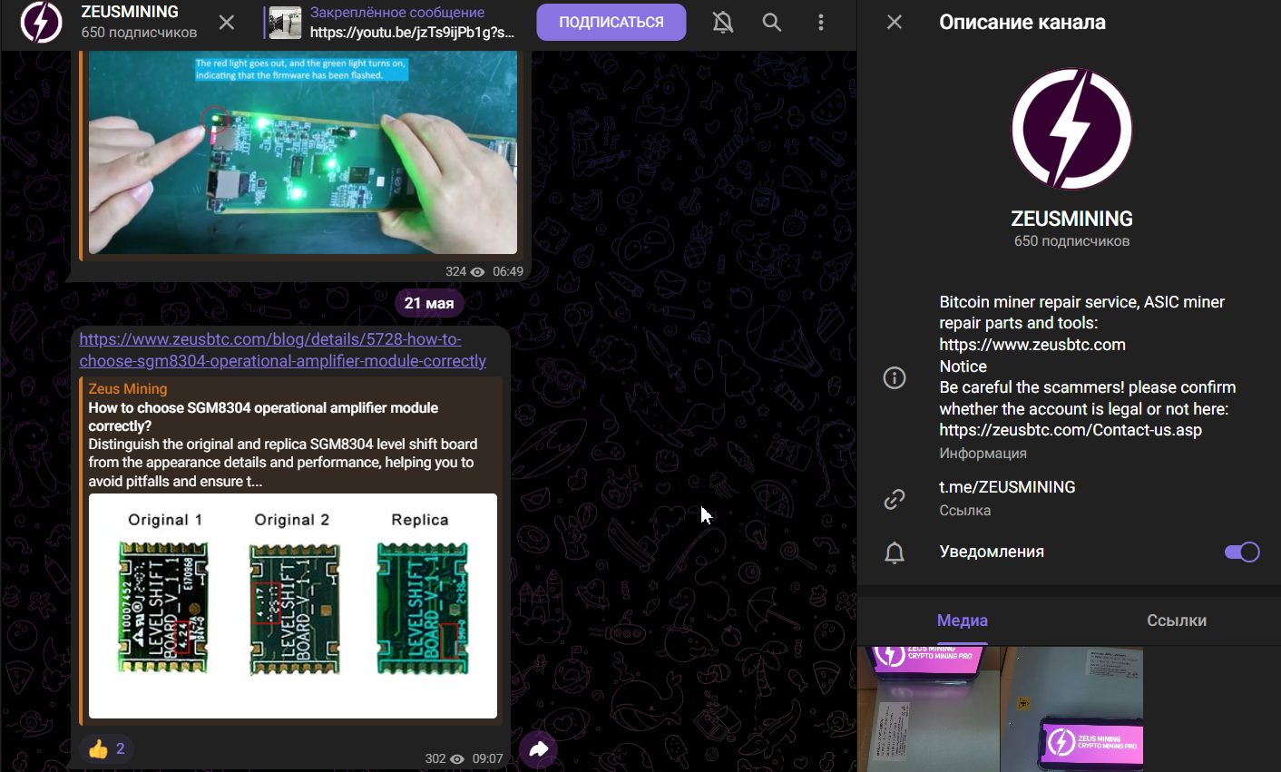The image size is (1281, 772).
Task: Switch to the Ссылки tab
Action: point(1176,621)
